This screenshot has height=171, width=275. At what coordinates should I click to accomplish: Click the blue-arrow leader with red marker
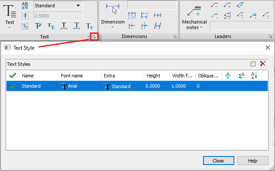(215, 15)
